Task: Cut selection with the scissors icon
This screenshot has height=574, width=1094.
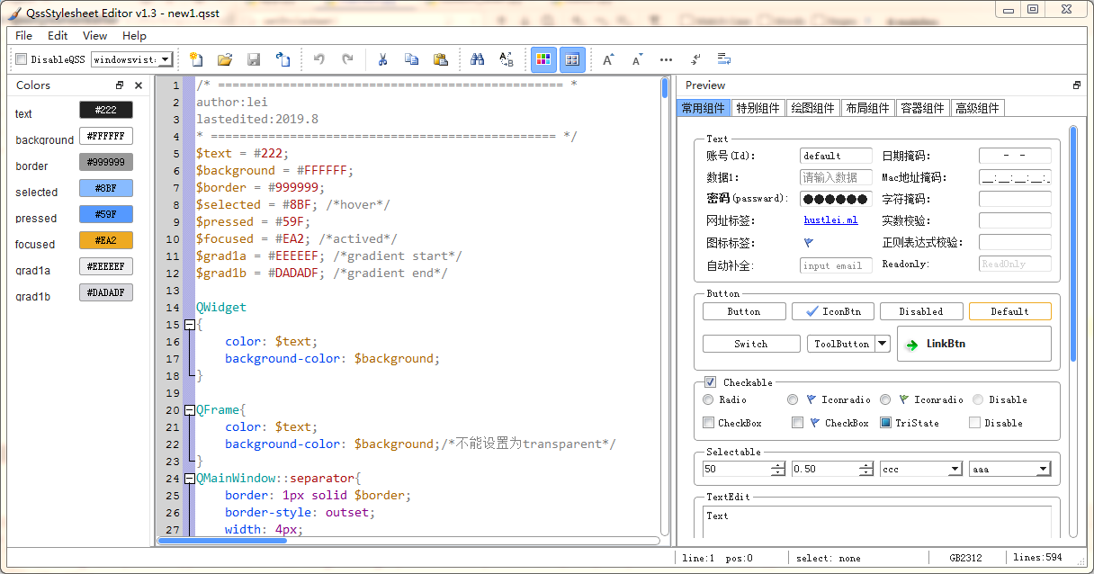Action: 382,59
